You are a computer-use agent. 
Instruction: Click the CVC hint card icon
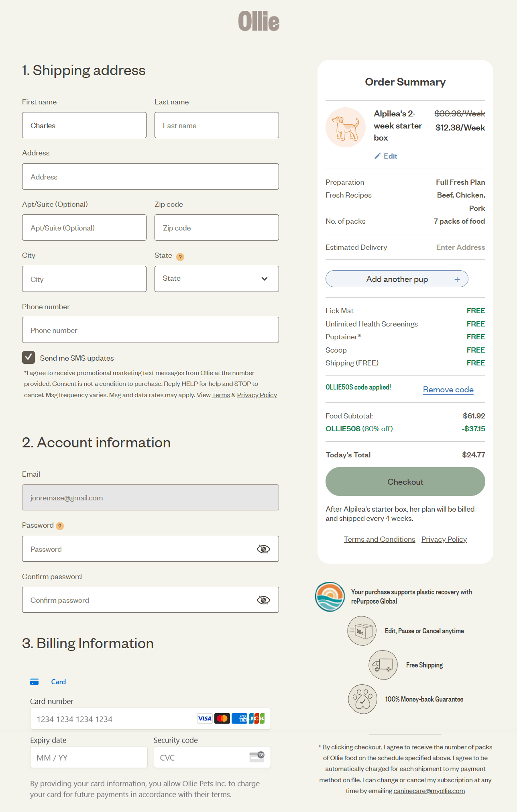click(257, 757)
